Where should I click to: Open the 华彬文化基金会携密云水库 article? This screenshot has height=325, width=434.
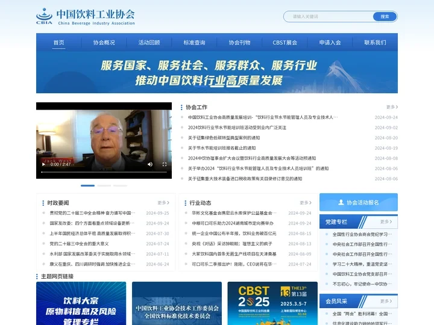[234, 213]
